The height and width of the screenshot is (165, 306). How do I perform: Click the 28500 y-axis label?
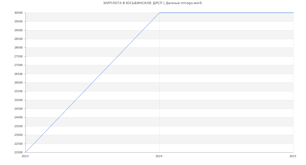(18, 39)
